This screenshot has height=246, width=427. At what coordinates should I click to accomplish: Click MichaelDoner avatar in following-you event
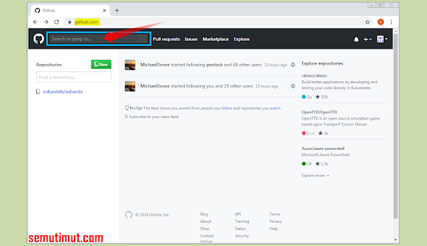click(x=130, y=86)
